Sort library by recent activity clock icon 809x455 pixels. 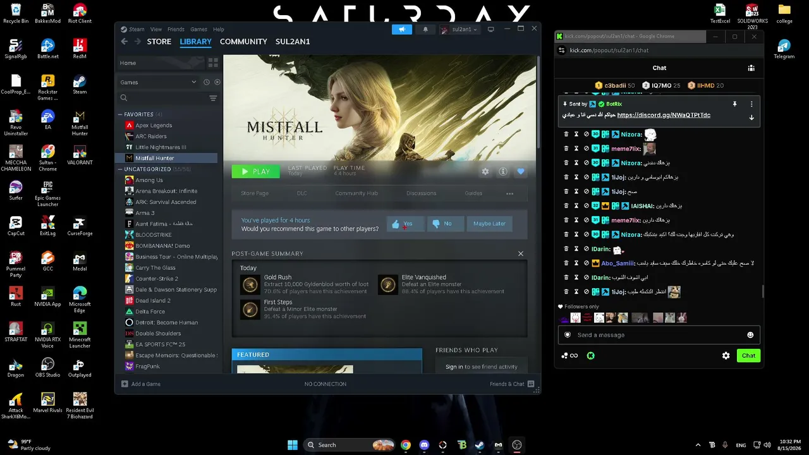[x=206, y=82]
